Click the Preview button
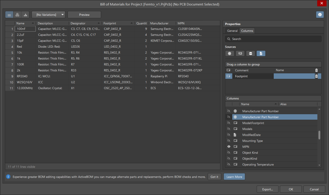Screen dimensions: 329x195 [x=84, y=15]
